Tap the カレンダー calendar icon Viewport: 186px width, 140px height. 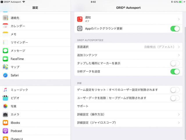coord(5,26)
